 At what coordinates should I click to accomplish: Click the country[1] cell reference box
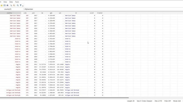[11, 9]
